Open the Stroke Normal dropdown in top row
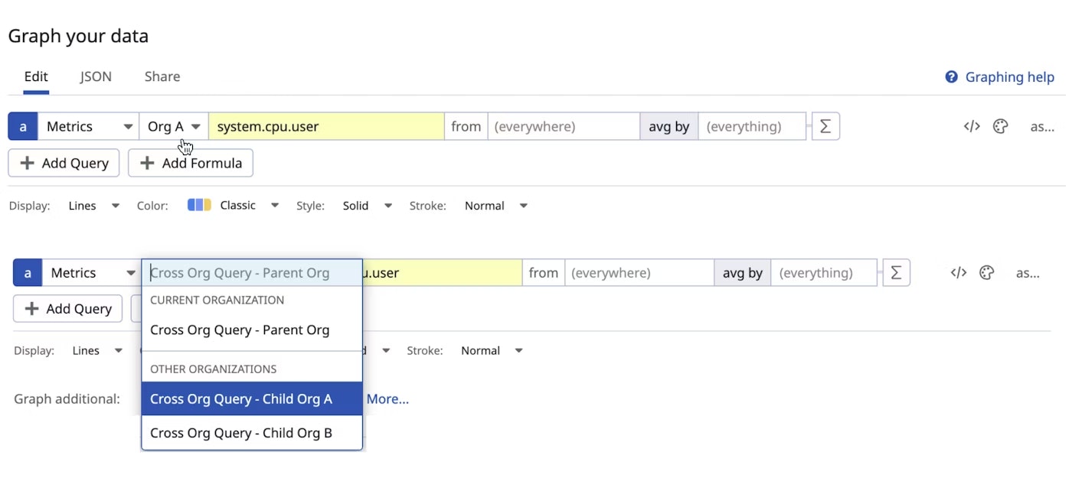This screenshot has width=1072, height=481. click(495, 206)
